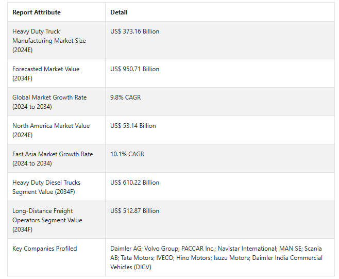The width and height of the screenshot is (339, 279).
Task: Click the 10.1% CAGR value
Action: (127, 154)
